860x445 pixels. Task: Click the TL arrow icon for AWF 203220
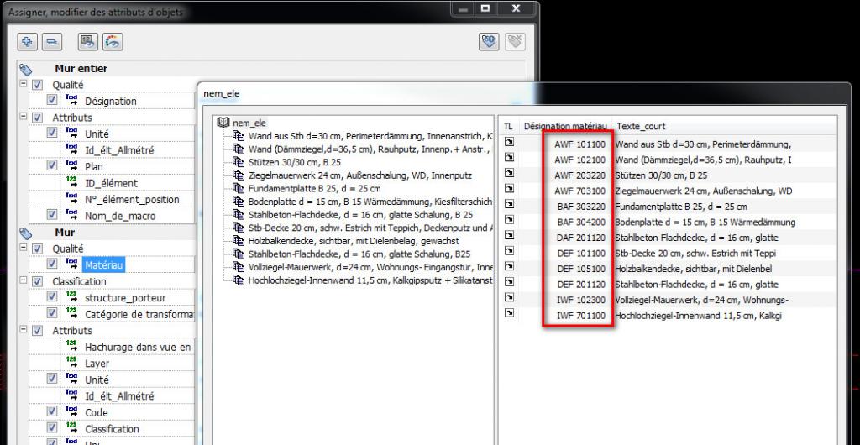pyautogui.click(x=510, y=173)
